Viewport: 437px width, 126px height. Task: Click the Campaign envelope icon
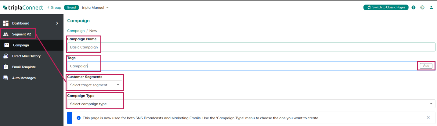[x=7, y=45]
